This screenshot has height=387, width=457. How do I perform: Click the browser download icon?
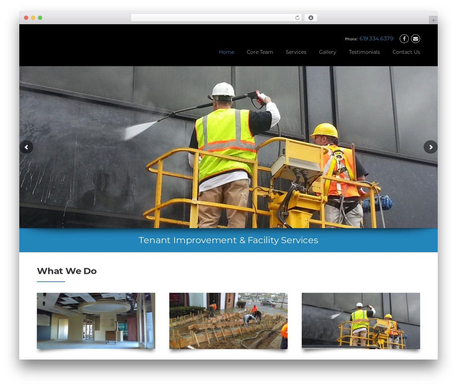pyautogui.click(x=311, y=18)
